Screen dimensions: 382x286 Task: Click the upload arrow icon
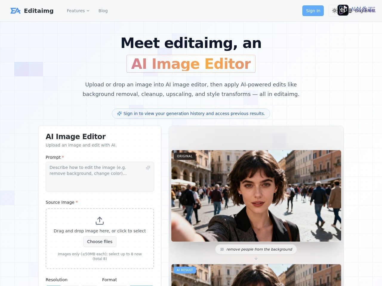coord(100,221)
